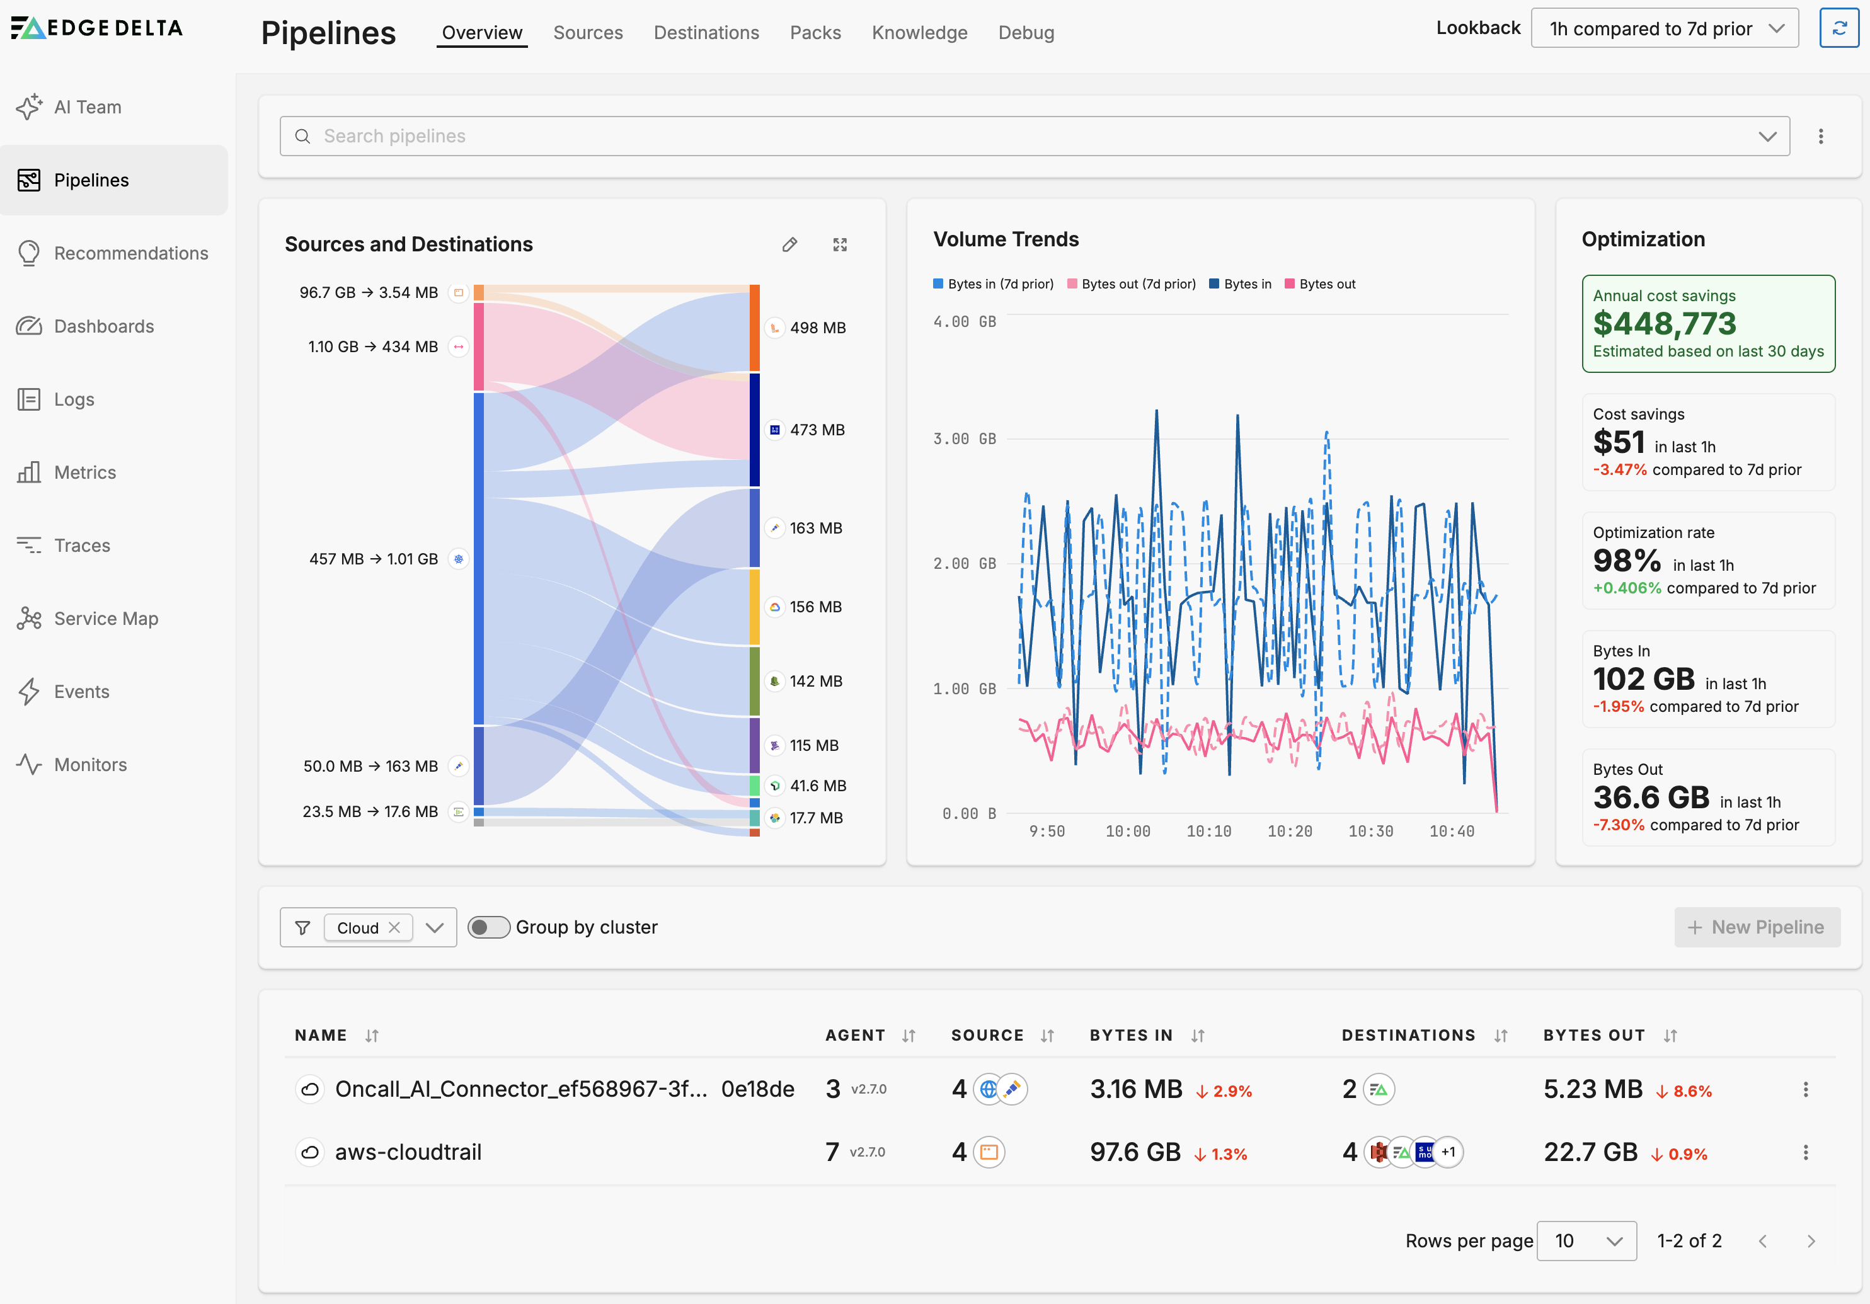
Task: Open more options for aws-cloudtrail row
Action: pos(1805,1152)
